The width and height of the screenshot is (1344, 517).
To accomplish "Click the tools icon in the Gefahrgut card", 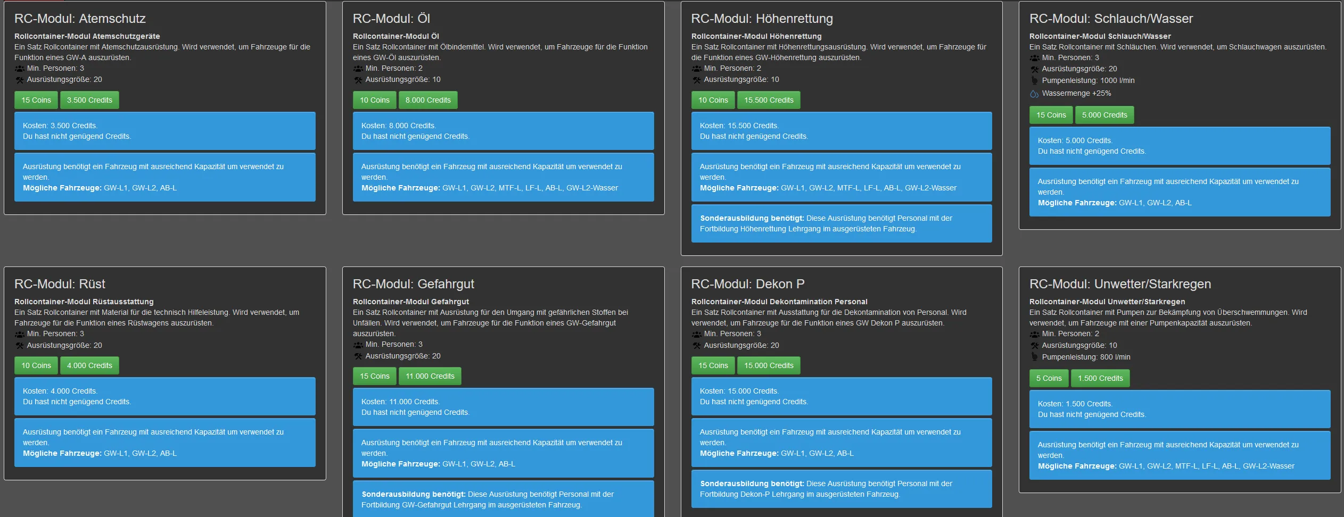I will coord(358,356).
